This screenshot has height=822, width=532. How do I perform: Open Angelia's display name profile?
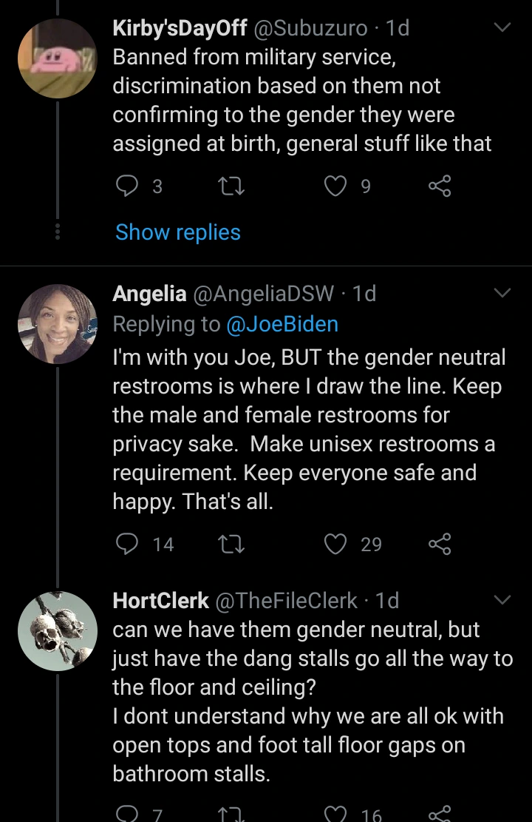(149, 294)
